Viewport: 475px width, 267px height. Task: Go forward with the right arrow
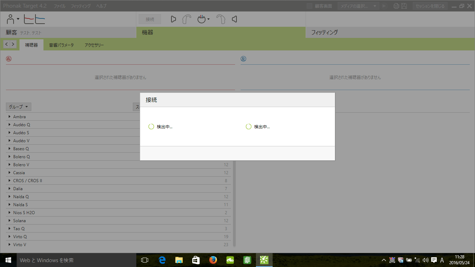click(x=13, y=44)
